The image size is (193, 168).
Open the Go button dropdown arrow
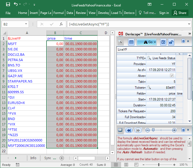[x=155, y=42]
